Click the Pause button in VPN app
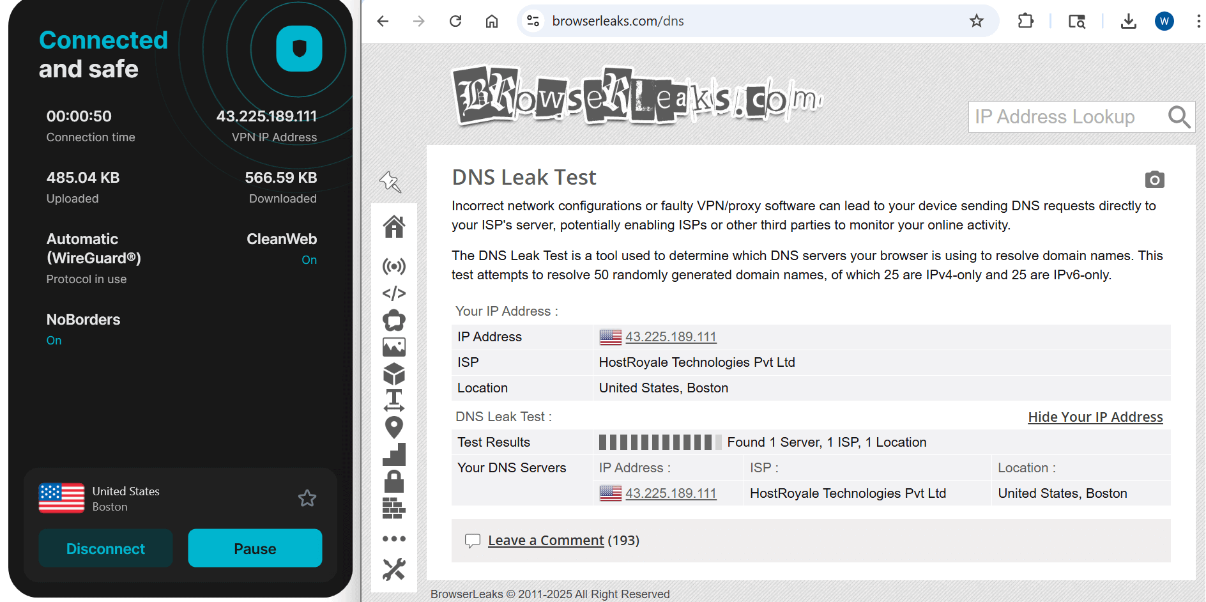 tap(255, 548)
